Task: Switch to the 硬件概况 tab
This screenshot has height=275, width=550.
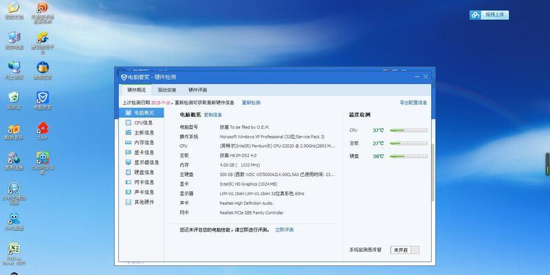Action: point(136,90)
